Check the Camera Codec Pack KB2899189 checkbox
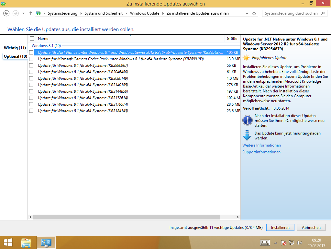The width and height of the screenshot is (331, 249). 31,59
